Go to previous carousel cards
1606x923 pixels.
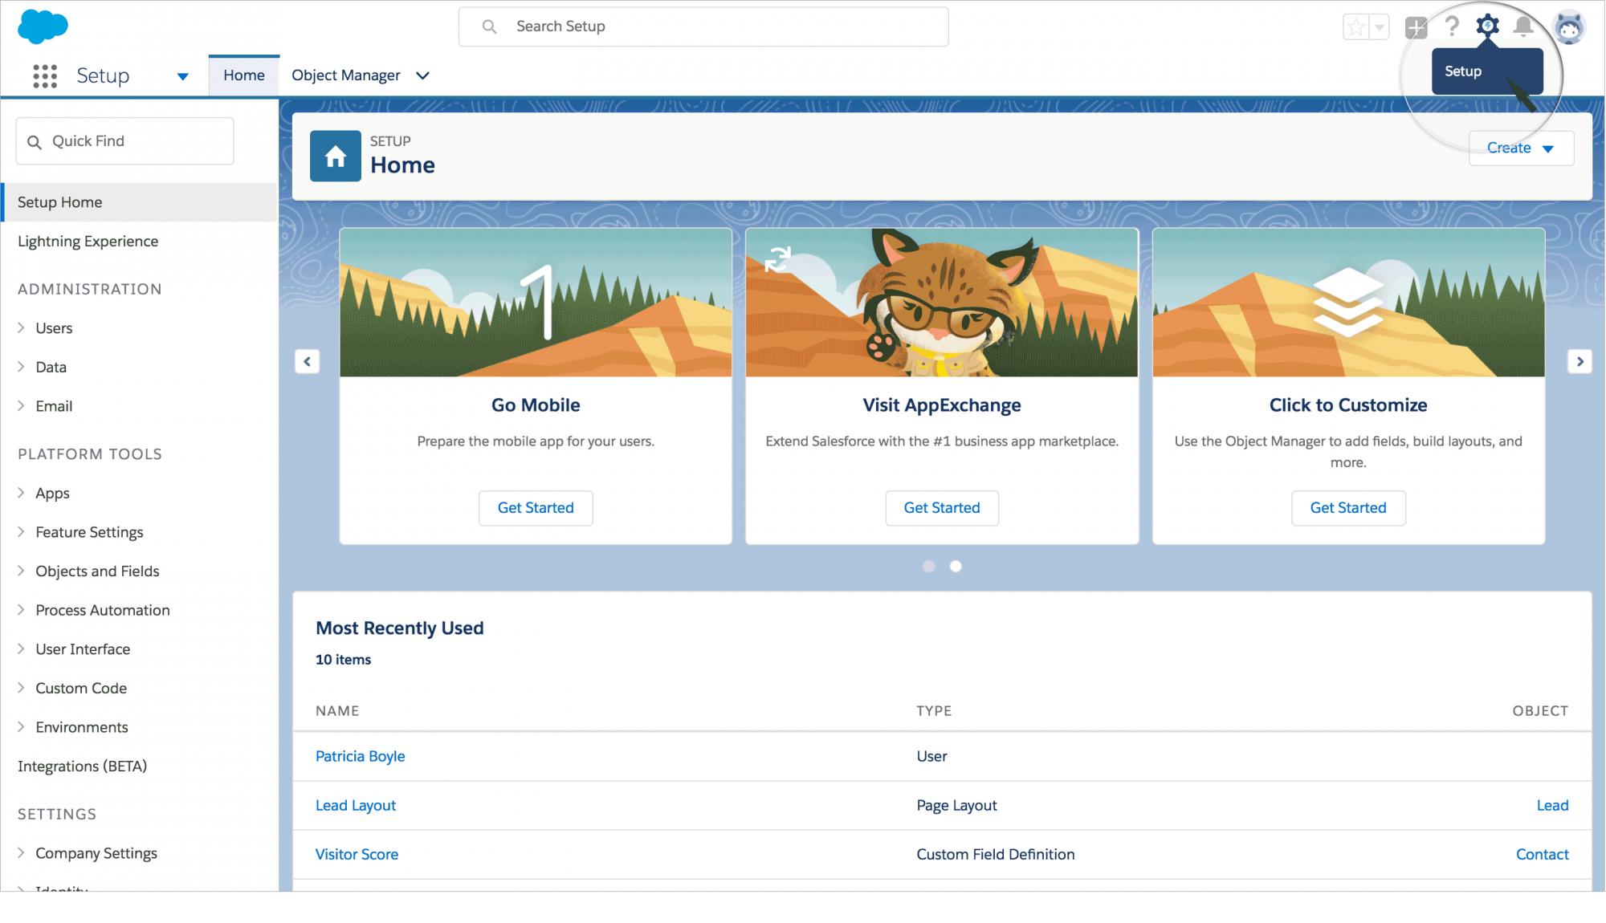308,361
